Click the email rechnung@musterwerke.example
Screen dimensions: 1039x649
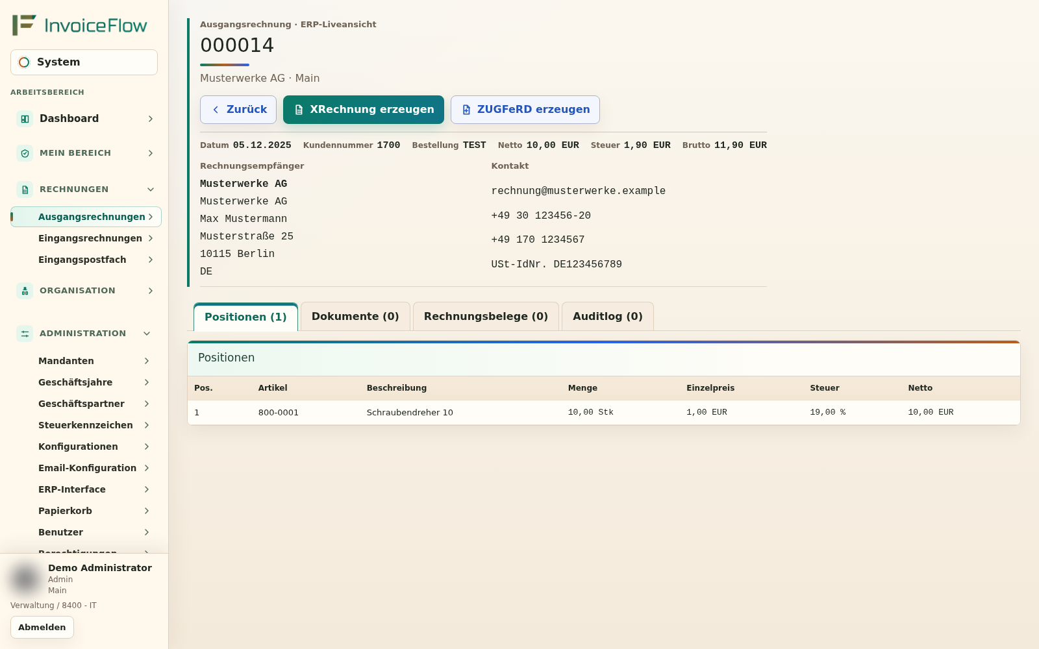click(579, 191)
